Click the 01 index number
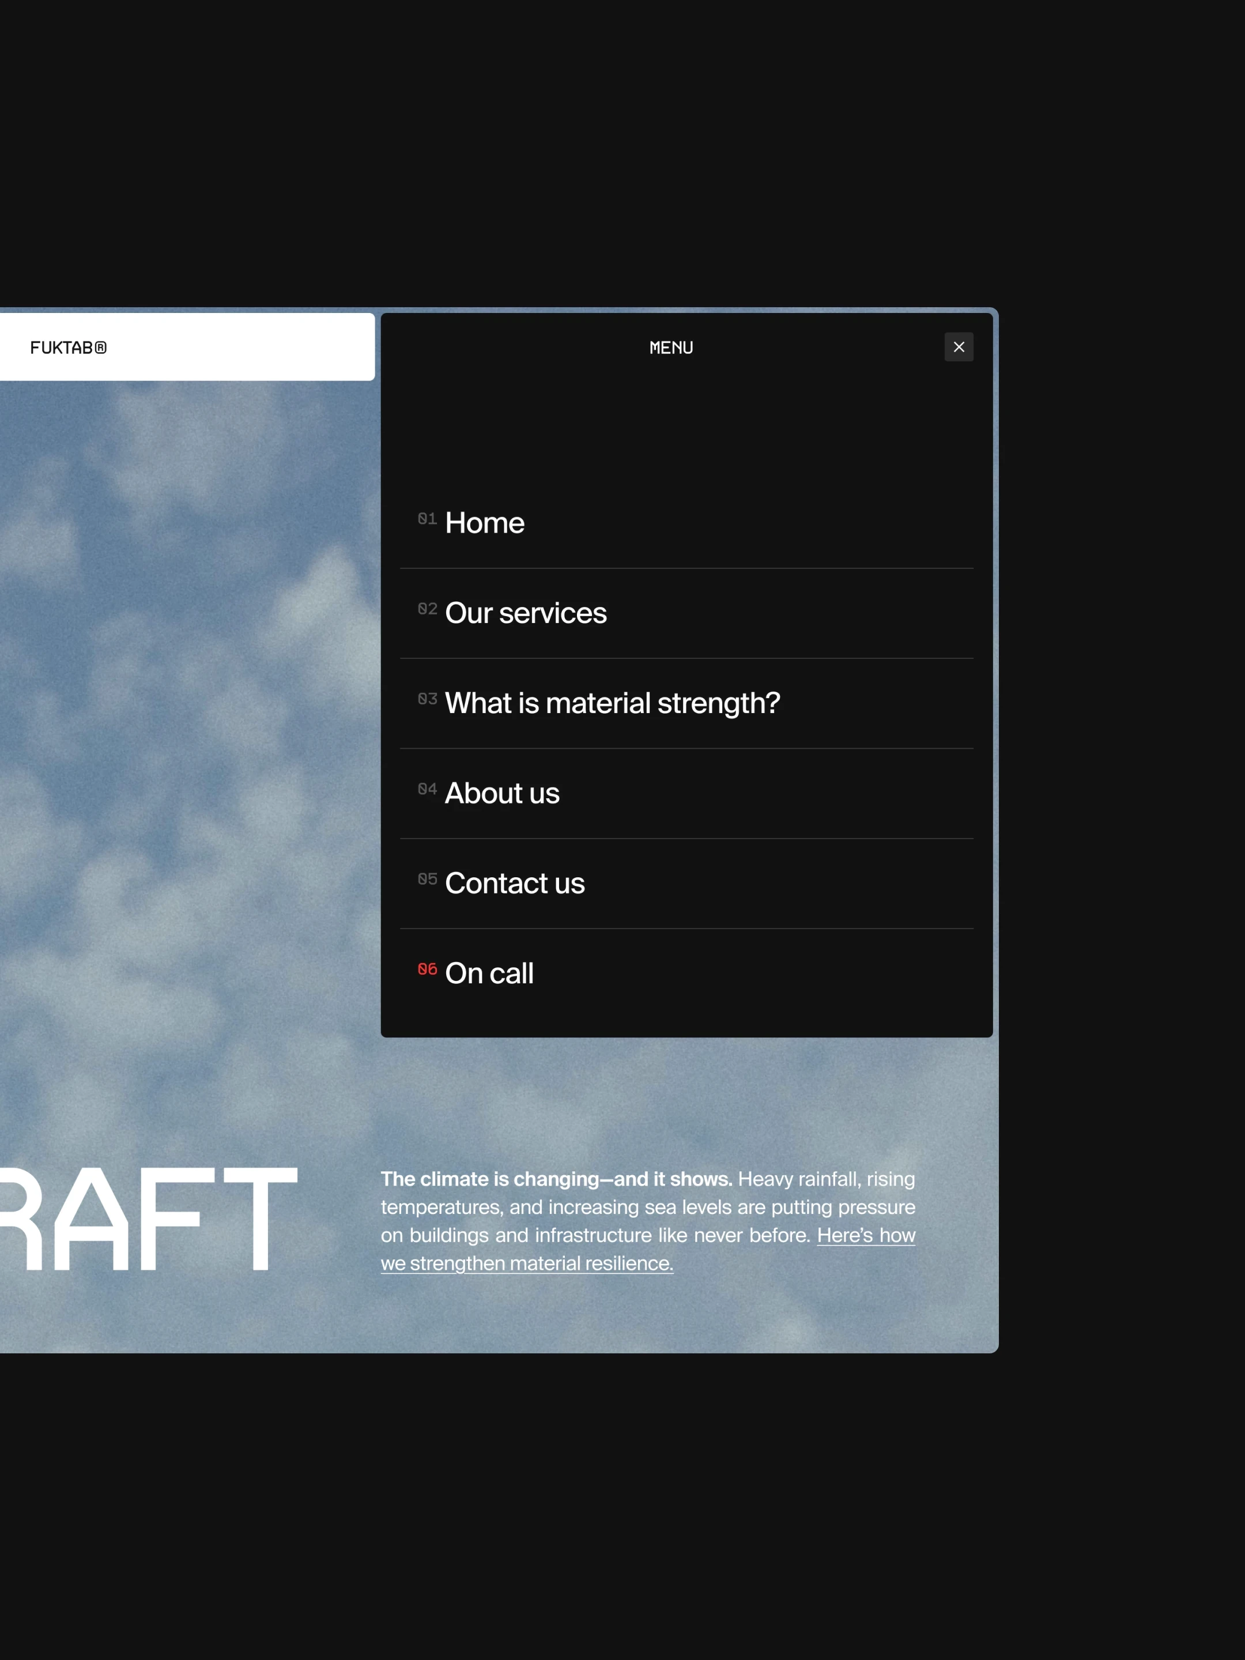The width and height of the screenshot is (1245, 1660). [427, 519]
